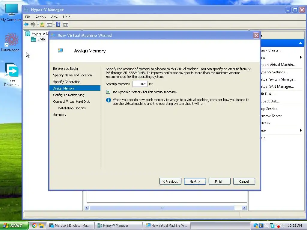Go to Specify Name and Location step
The height and width of the screenshot is (230, 307).
(73, 75)
